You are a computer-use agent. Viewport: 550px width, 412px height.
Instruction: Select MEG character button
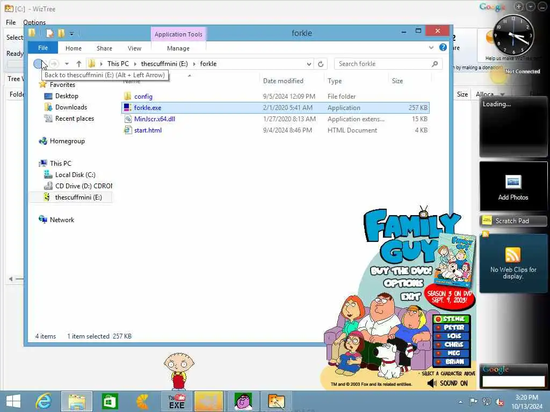click(451, 353)
